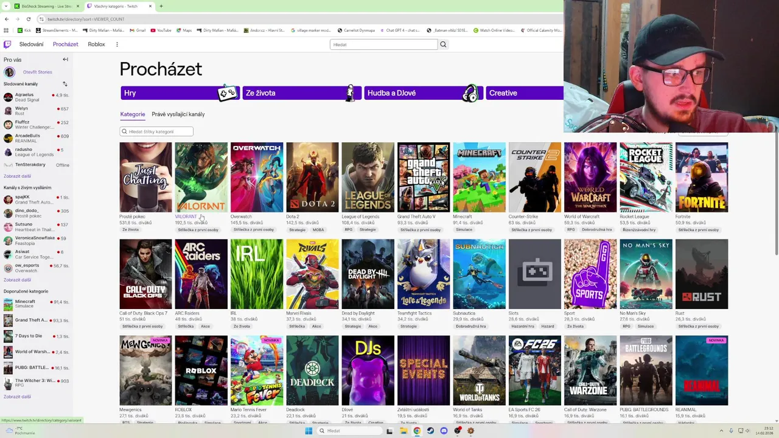The height and width of the screenshot is (438, 779).
Task: Switch to Právě vysílající kanály tab
Action: 178,114
